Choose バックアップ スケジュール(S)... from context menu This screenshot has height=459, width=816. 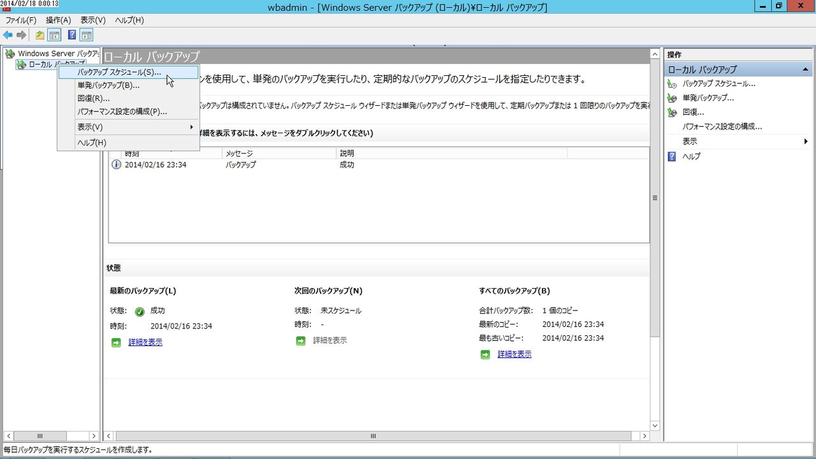pos(129,73)
